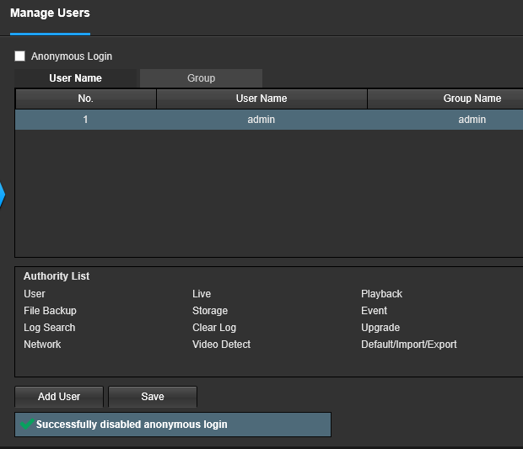
Task: Click the Add User button
Action: point(59,397)
